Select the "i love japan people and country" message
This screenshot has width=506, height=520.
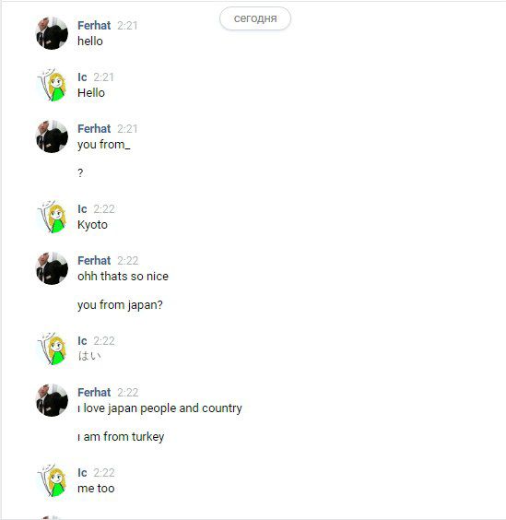159,408
